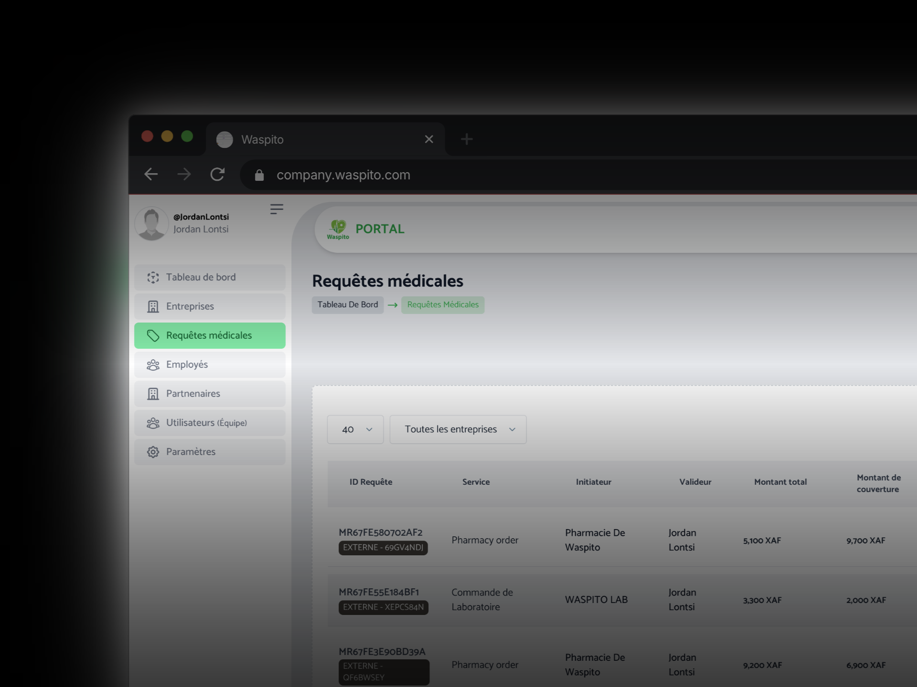The image size is (917, 687).
Task: Click the Waspito logo in header
Action: (x=338, y=229)
